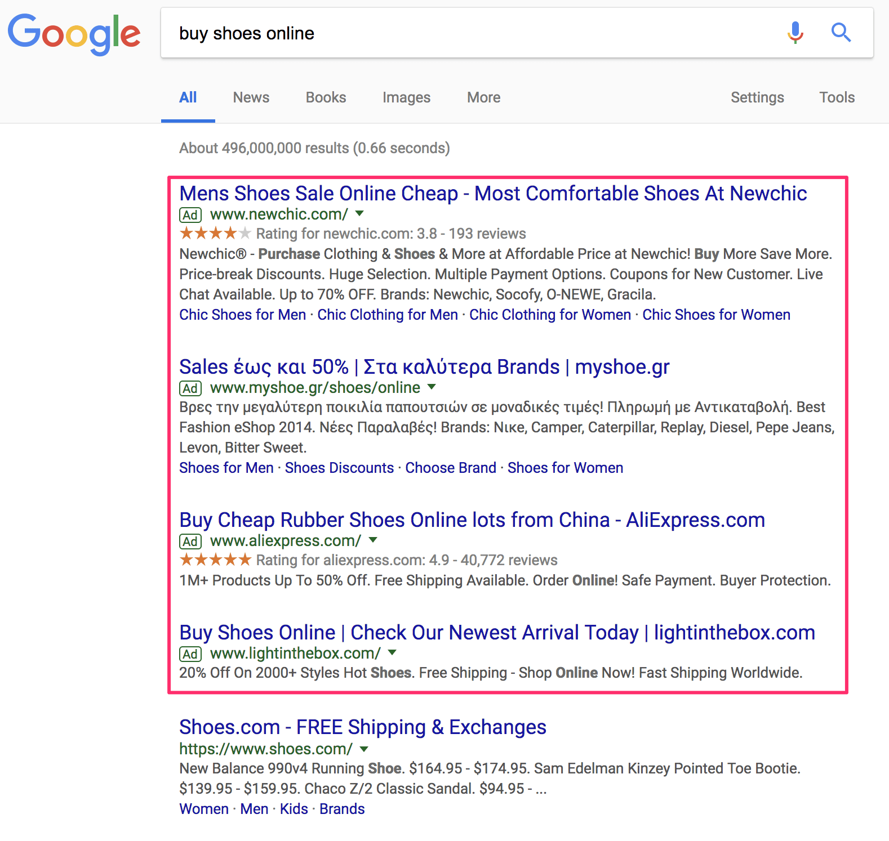Click into the search box text field
The image size is (889, 841).
473,33
